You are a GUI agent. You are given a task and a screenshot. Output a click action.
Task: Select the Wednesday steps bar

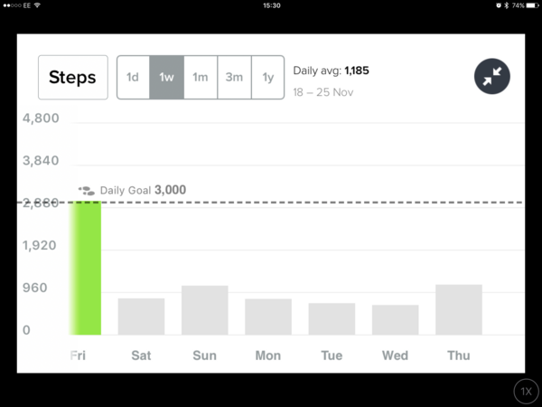[395, 319]
